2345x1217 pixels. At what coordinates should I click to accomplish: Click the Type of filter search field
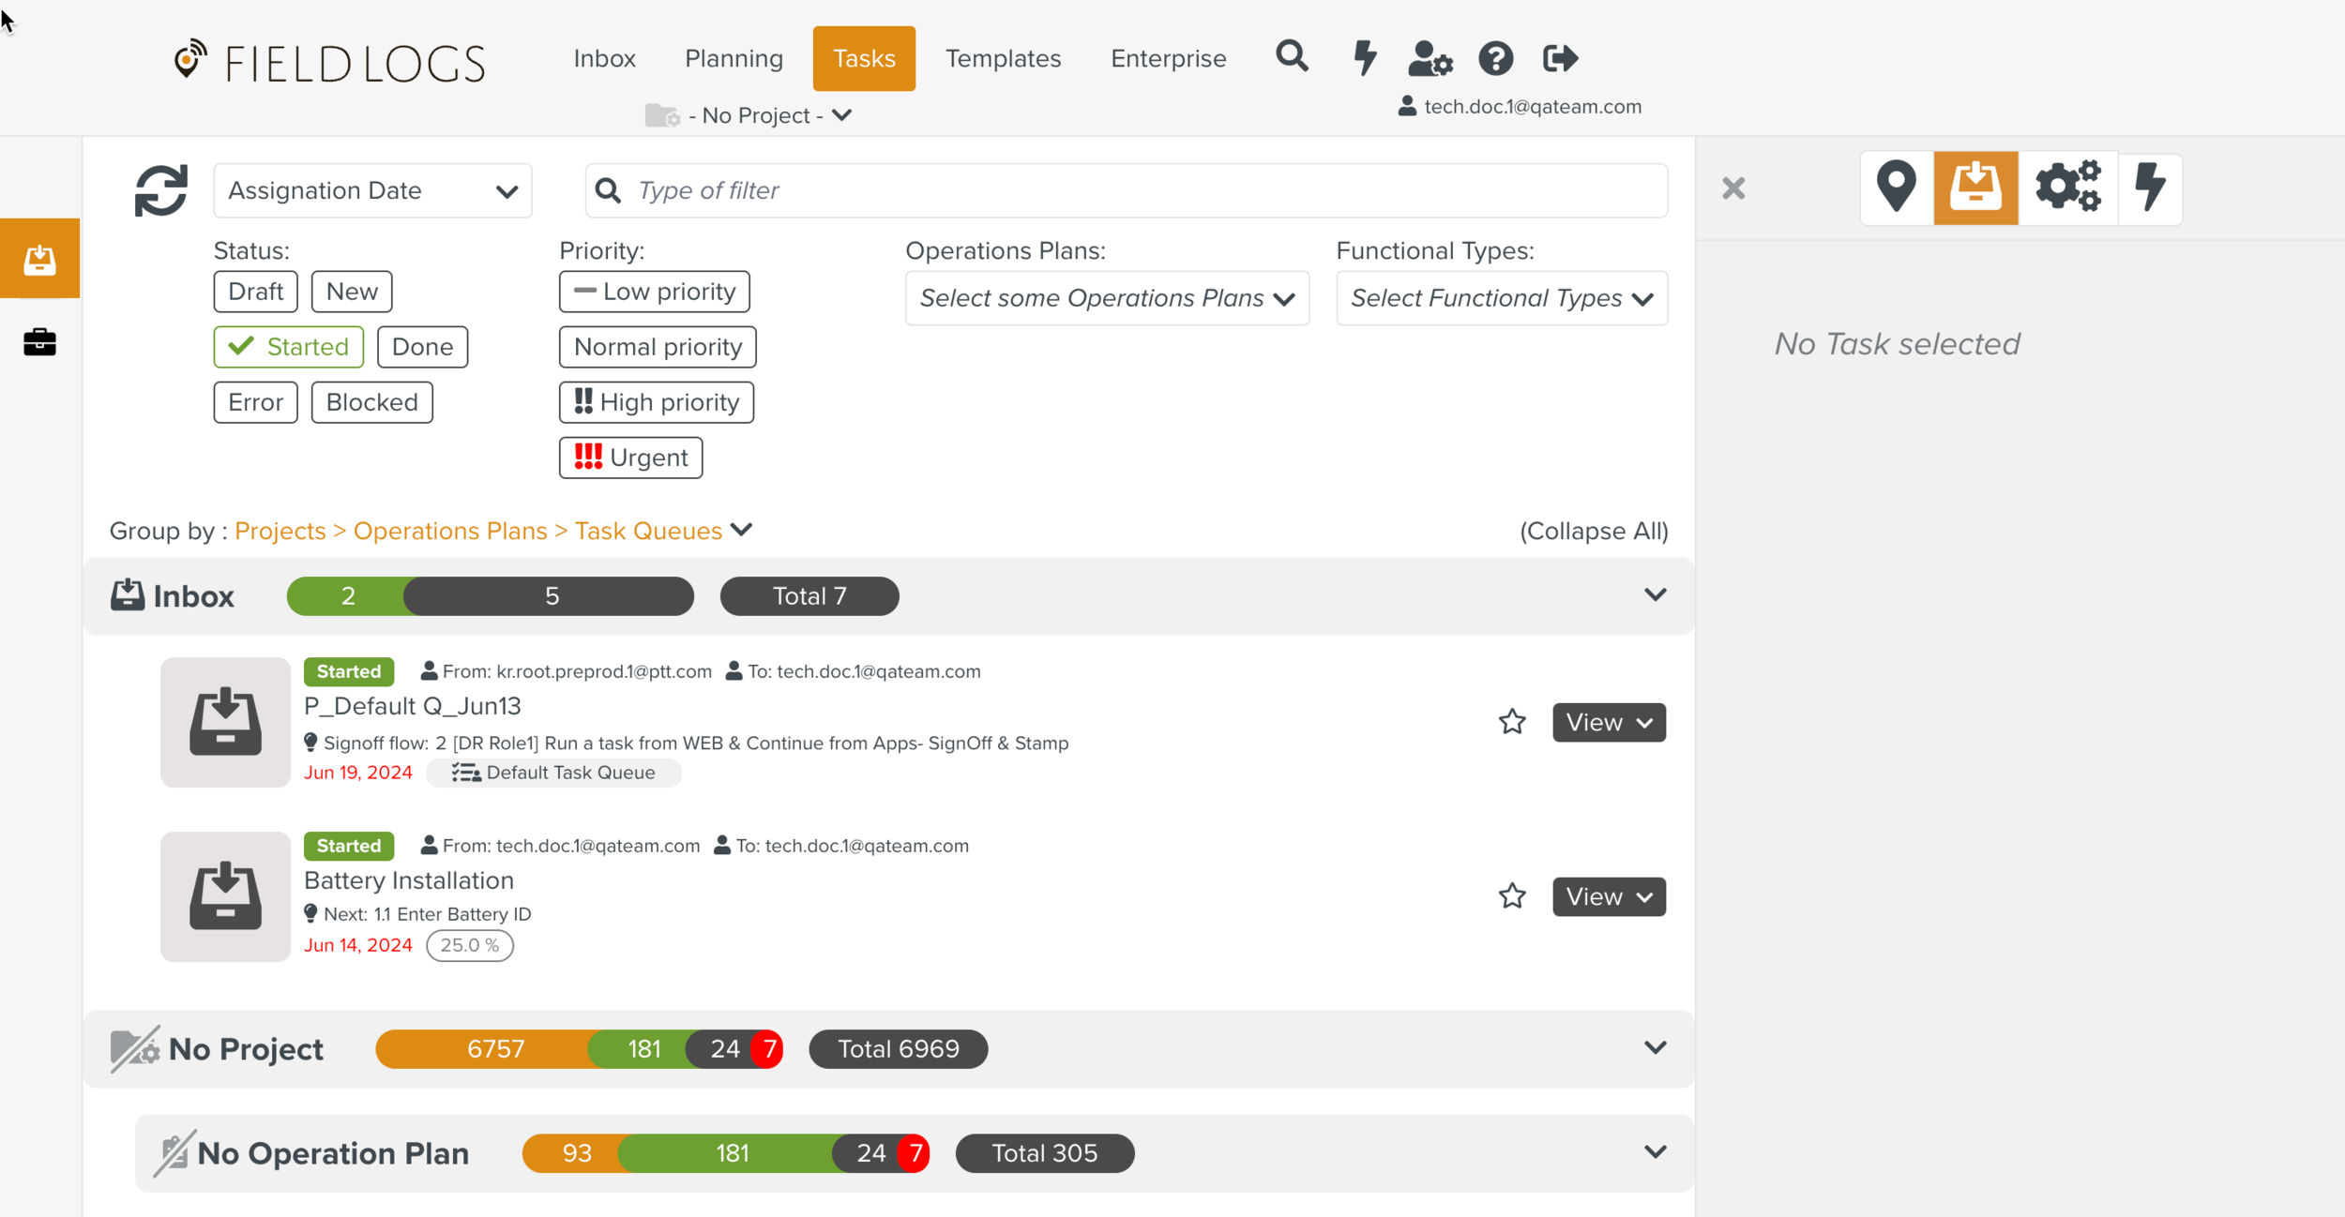click(x=1126, y=191)
